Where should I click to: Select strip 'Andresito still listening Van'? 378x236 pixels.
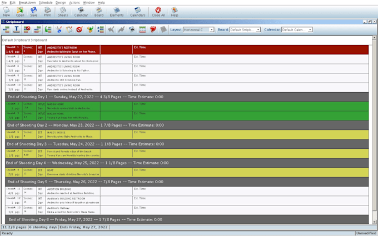pos(187,78)
